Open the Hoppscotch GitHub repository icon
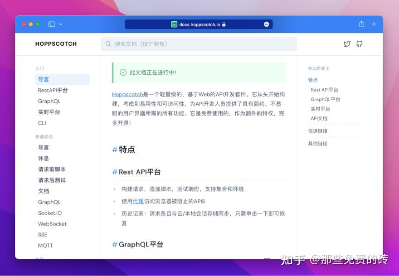The height and width of the screenshot is (276, 399). 360,44
